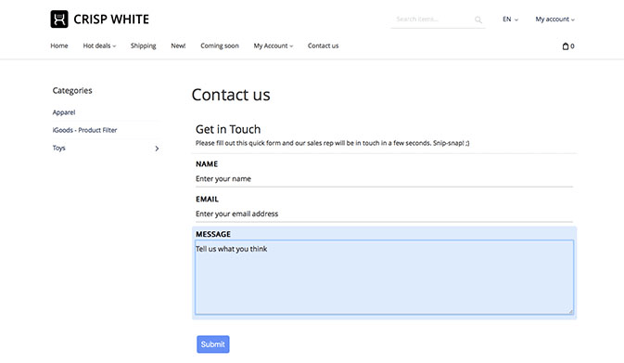Open iGoods - Product Filter category
This screenshot has width=624, height=363.
(x=84, y=130)
